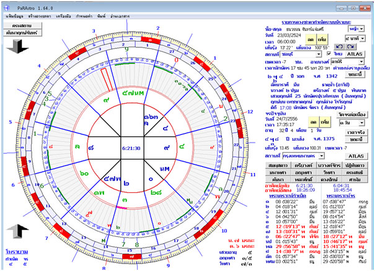Viewport: 375px width, 271px height.
Task: Toggle the ไทย checkbox
Action: (329, 53)
